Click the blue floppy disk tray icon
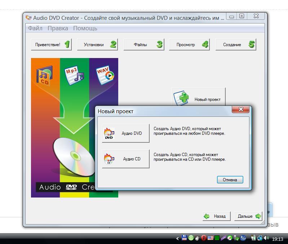Viewport: 288px width, 244px height. pos(184,238)
